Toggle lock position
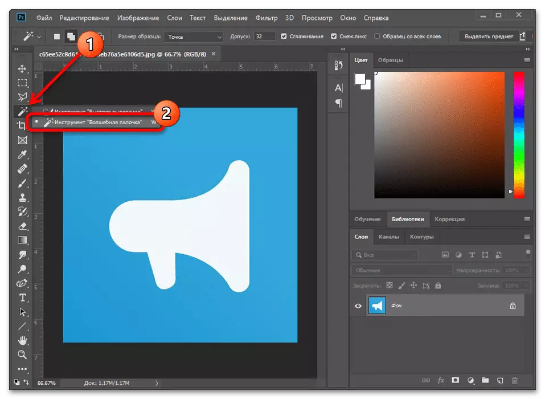This screenshot has width=545, height=399. point(413,286)
